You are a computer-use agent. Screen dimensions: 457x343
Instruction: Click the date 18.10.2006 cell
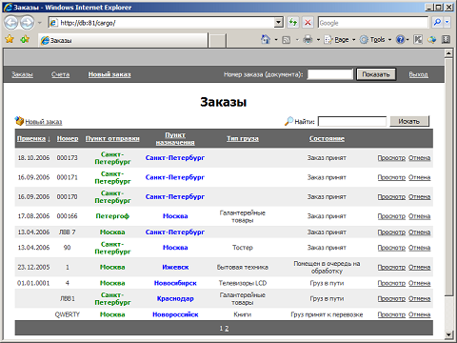(33, 158)
